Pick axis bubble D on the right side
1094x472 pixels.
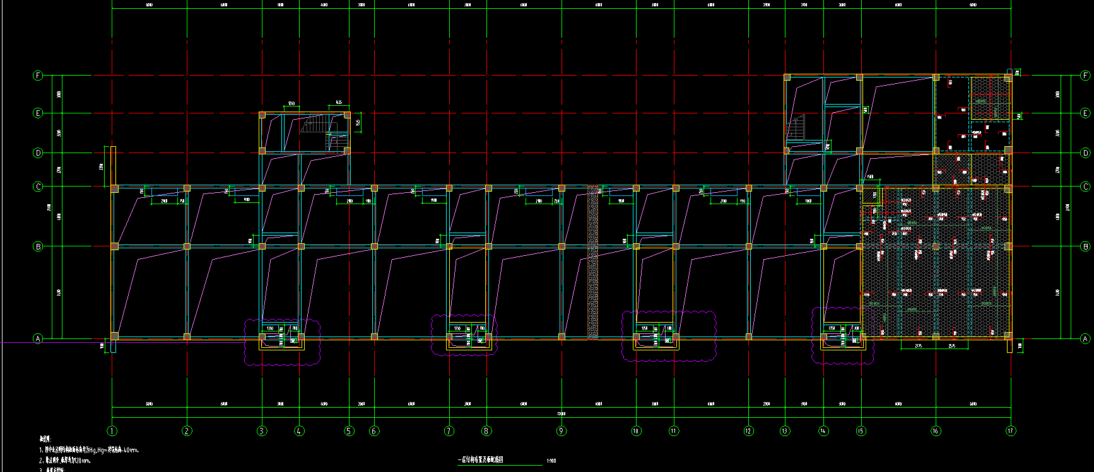pos(1086,153)
